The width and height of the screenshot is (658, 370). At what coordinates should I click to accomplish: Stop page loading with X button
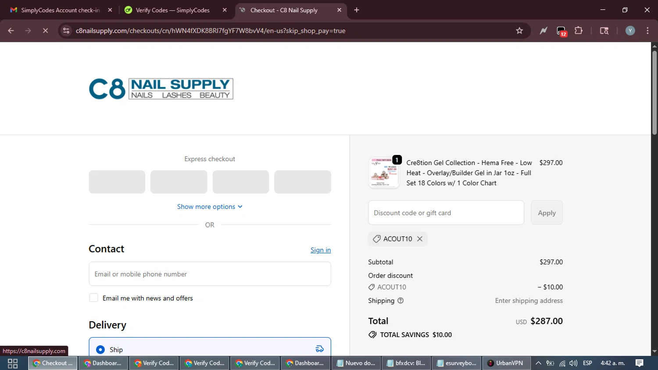click(x=45, y=31)
